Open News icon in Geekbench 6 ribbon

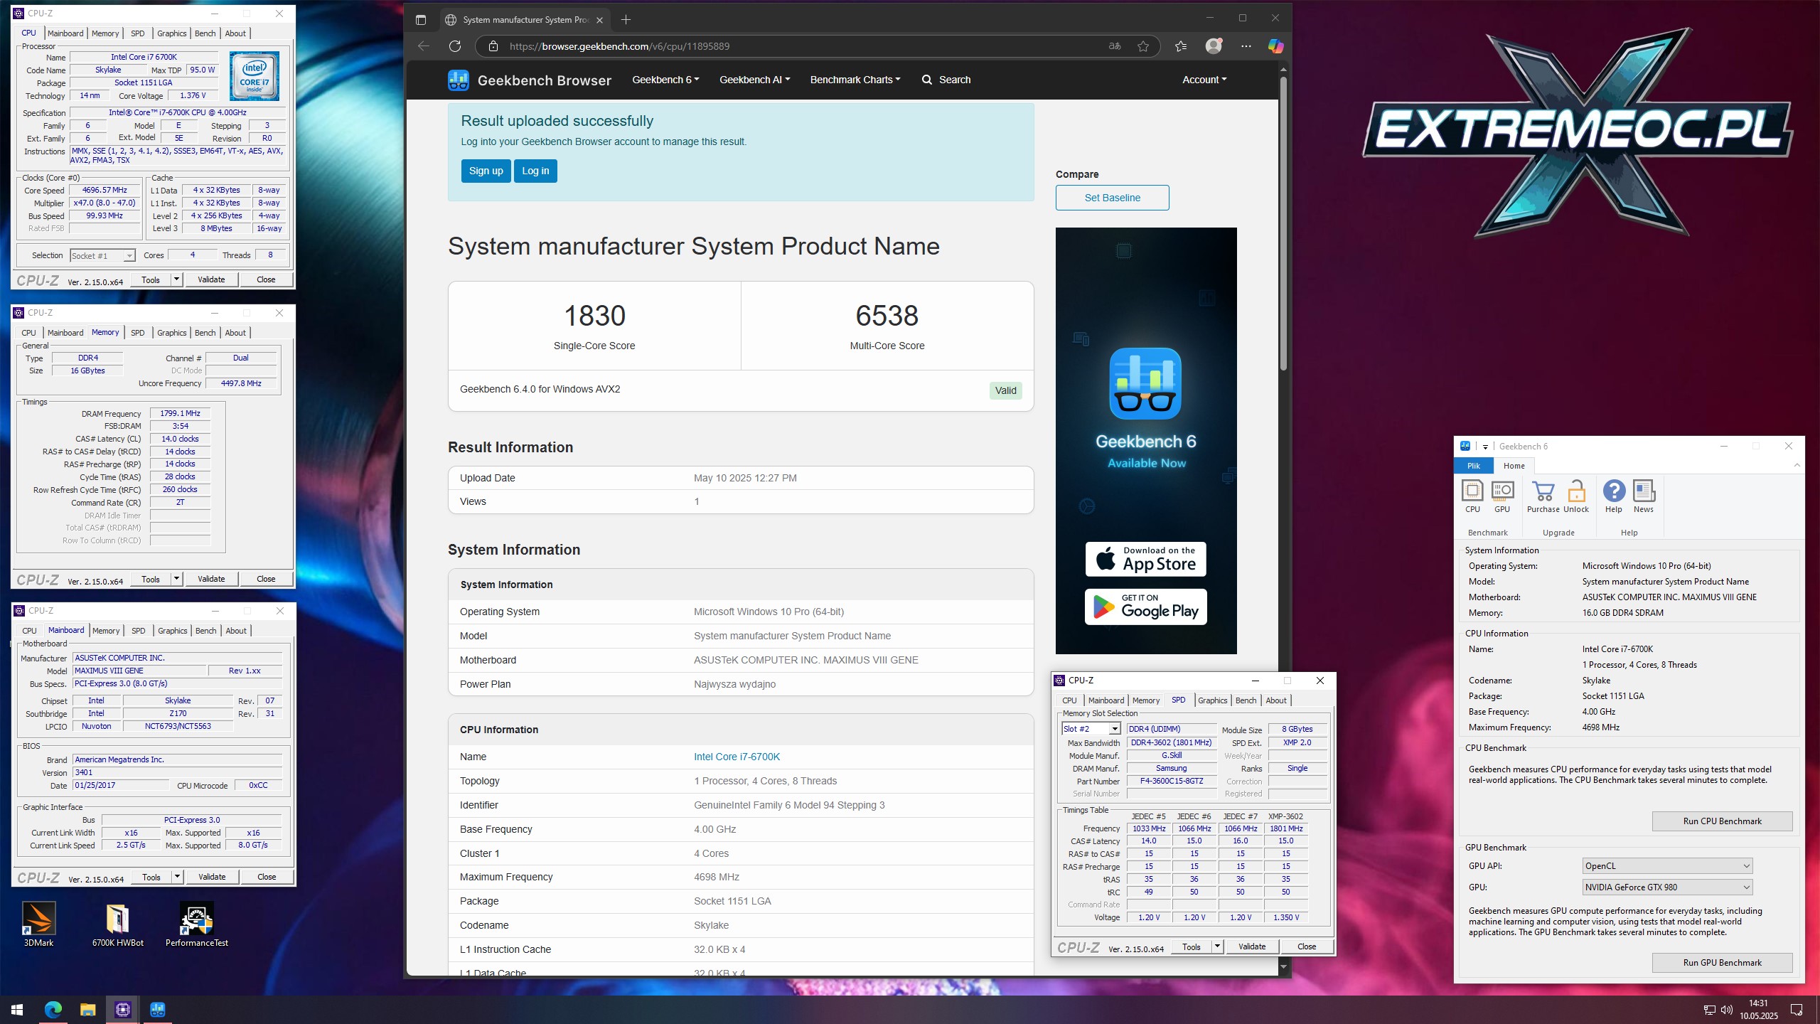click(x=1644, y=496)
